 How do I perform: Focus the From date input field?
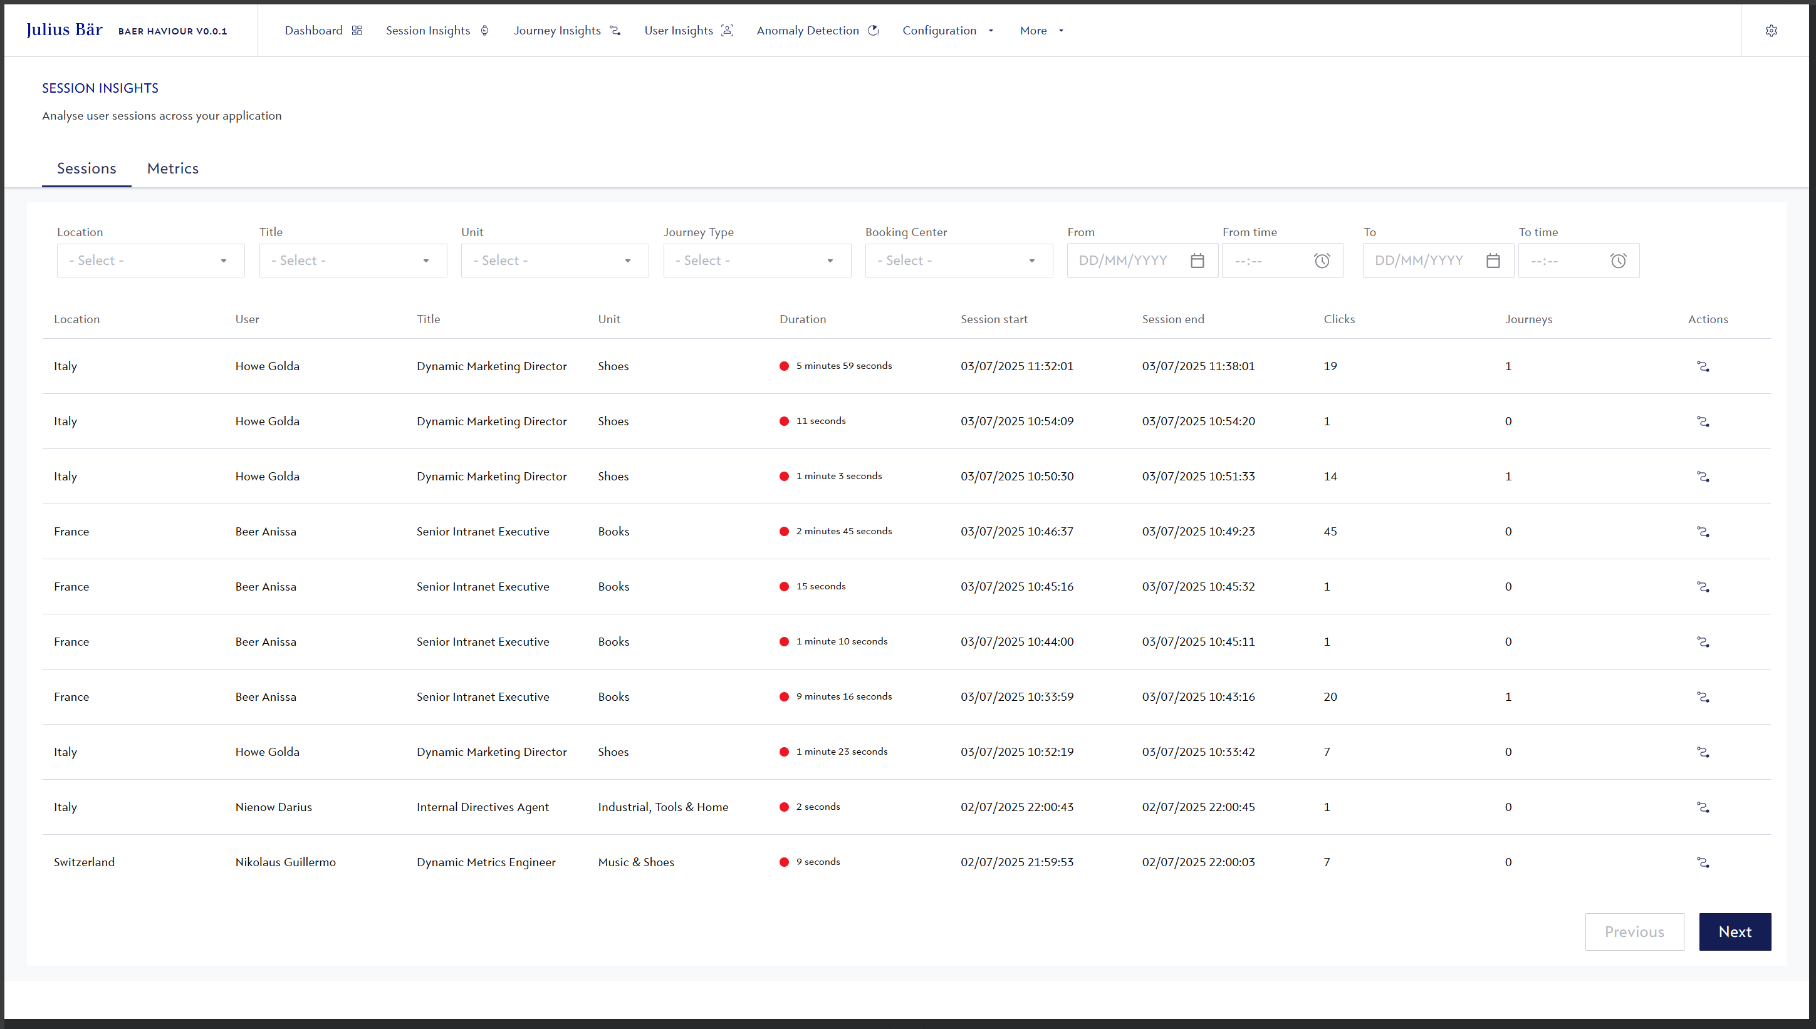pos(1142,261)
